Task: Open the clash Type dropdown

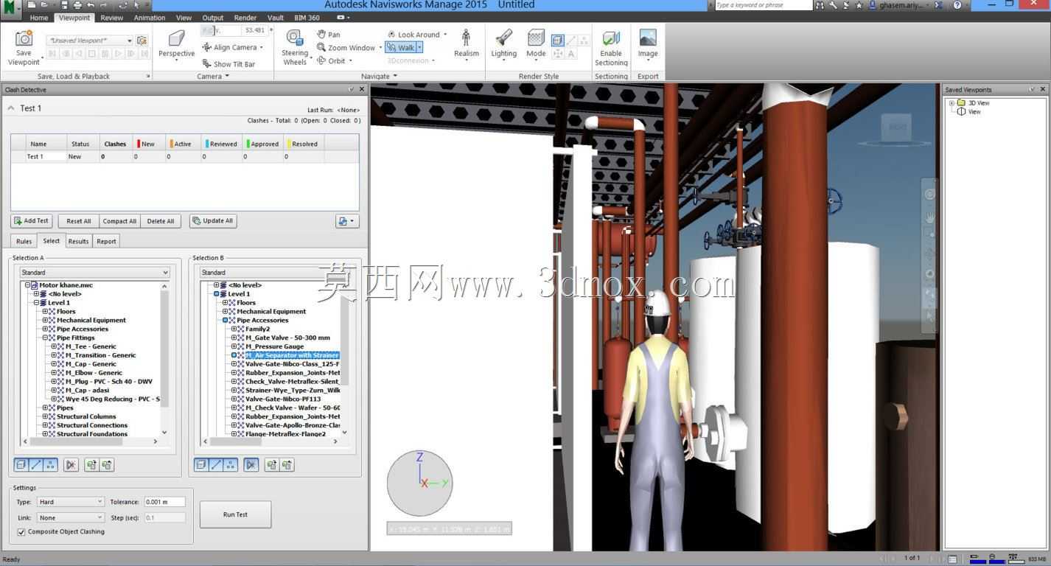Action: 70,502
